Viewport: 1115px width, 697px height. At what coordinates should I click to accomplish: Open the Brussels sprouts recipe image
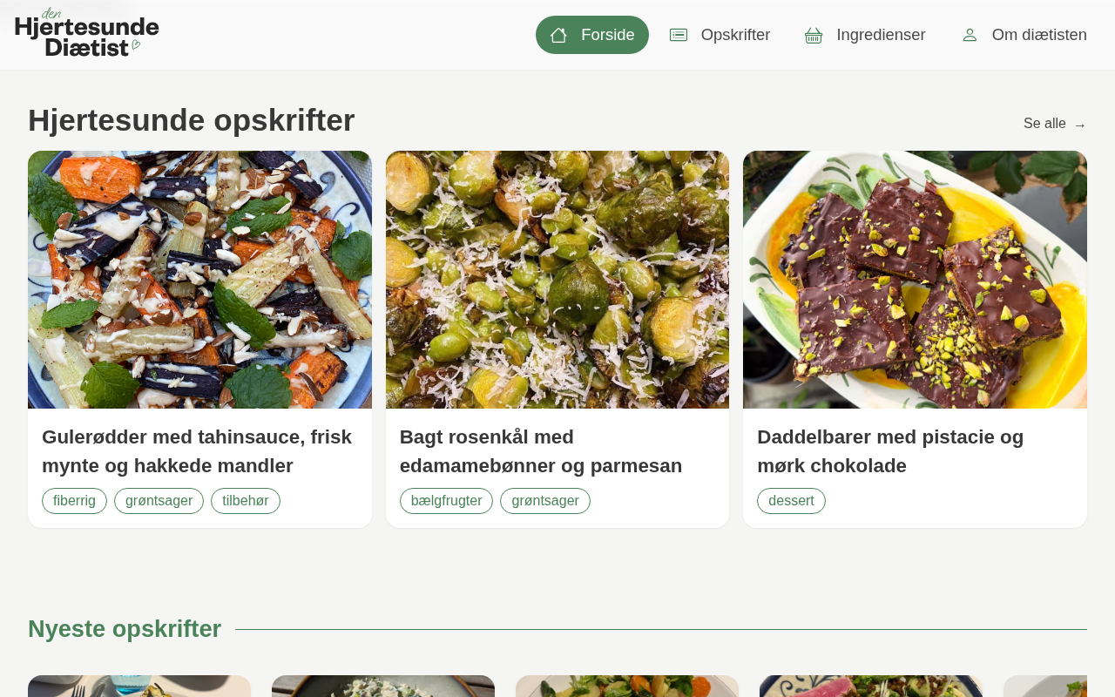pos(557,280)
